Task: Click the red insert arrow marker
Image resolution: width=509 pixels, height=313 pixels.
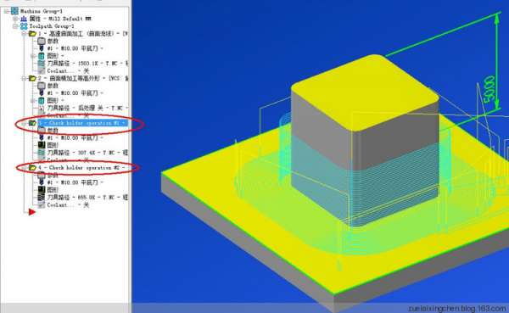Action: coord(32,212)
